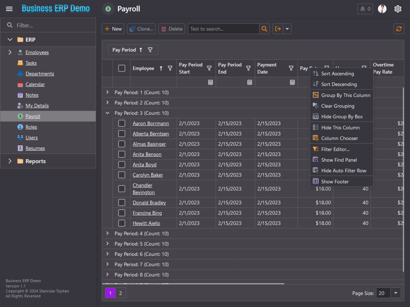This screenshot has width=410, height=307.
Task: Open Francine Bing employee link
Action: click(x=147, y=213)
